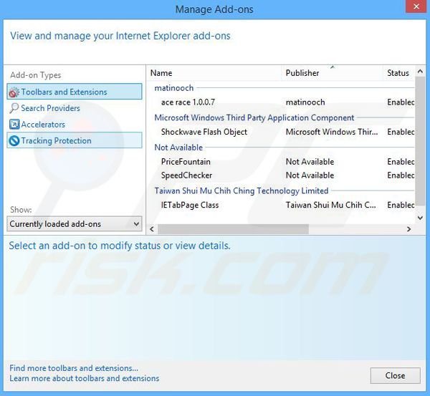Screen dimensions: 430x396
Task: Select the PriceFountain add-on row
Action: (x=186, y=162)
